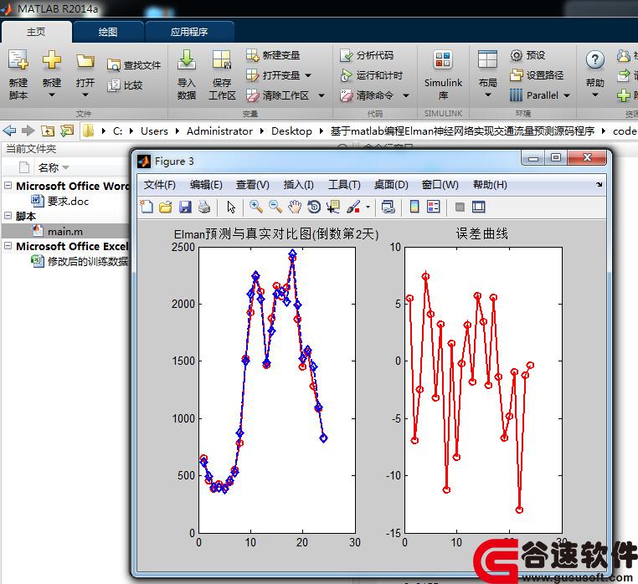
Task: Click Set Path (设置路径)
Action: coord(537,75)
